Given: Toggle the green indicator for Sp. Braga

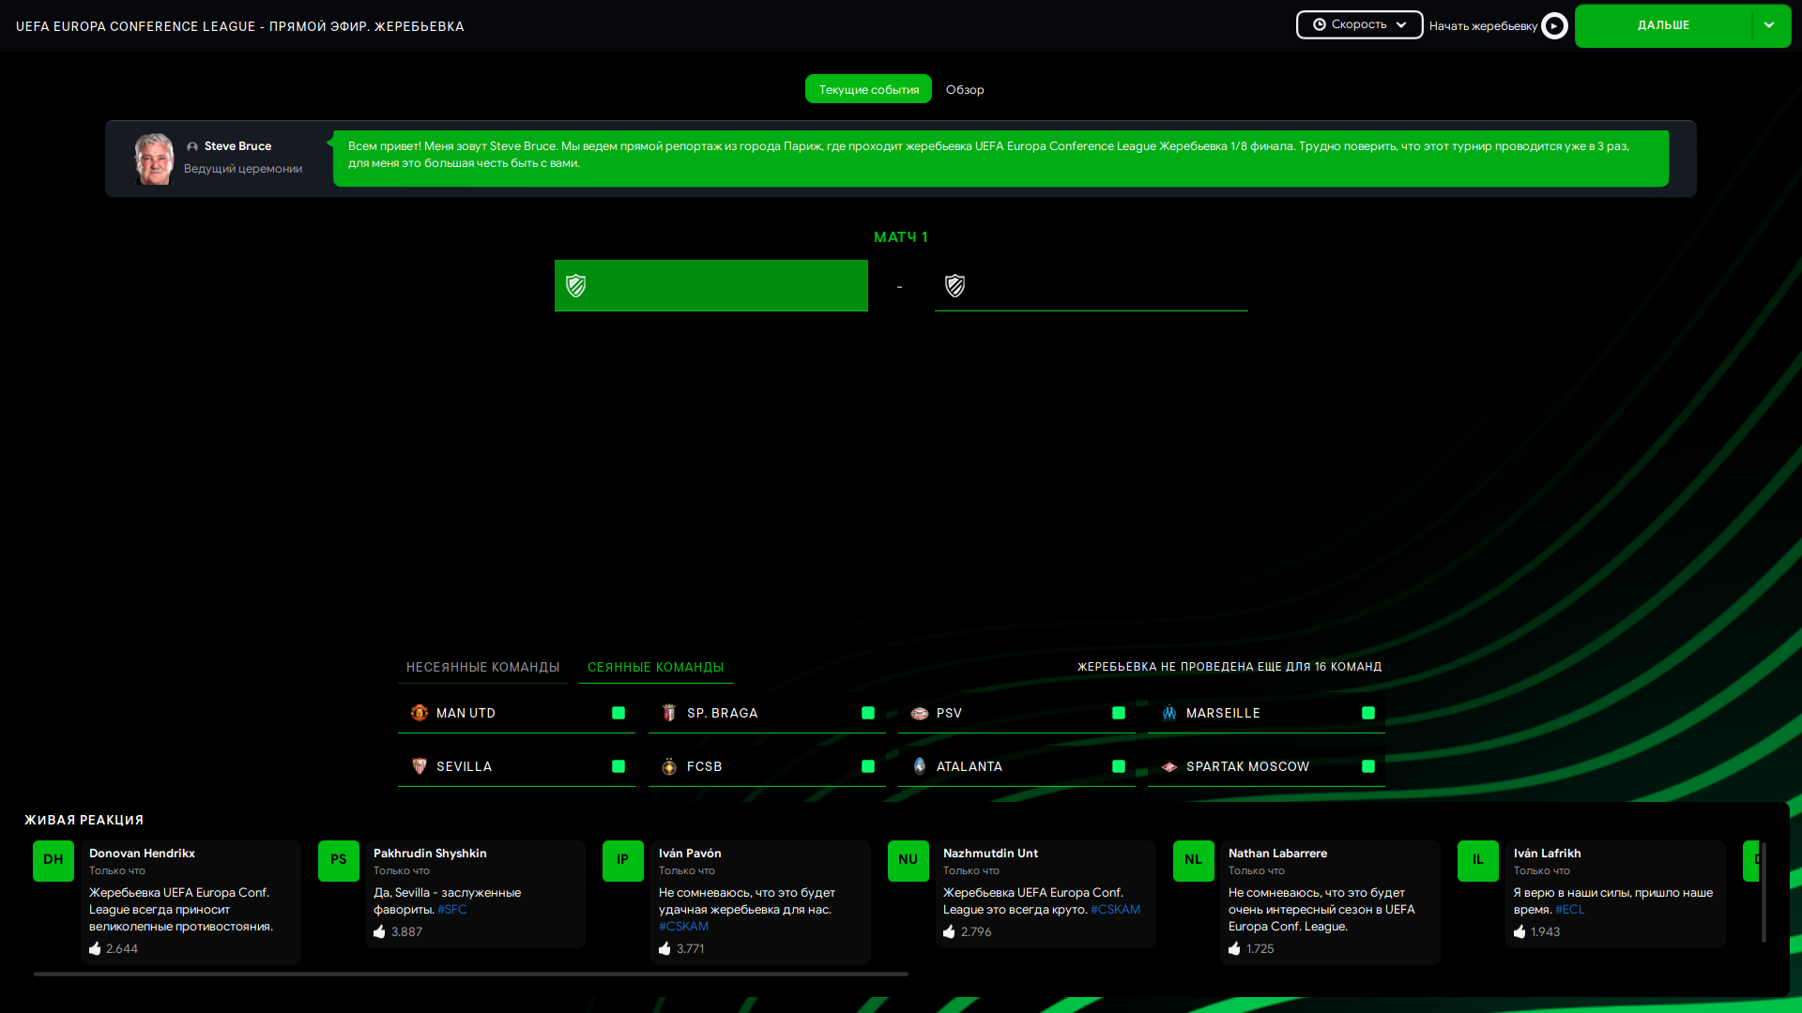Looking at the screenshot, I should click(x=868, y=713).
